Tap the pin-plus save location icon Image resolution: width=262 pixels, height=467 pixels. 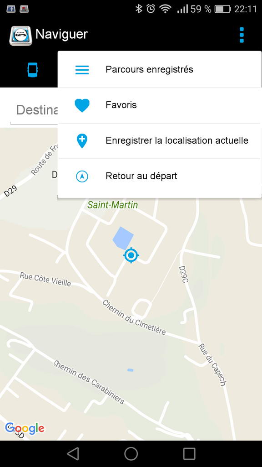(x=82, y=141)
